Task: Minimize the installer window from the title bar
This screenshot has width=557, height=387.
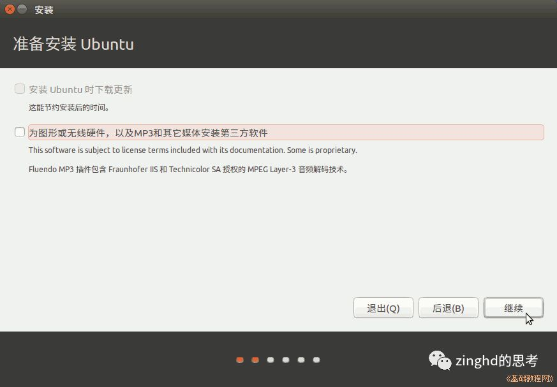Action: pos(22,9)
